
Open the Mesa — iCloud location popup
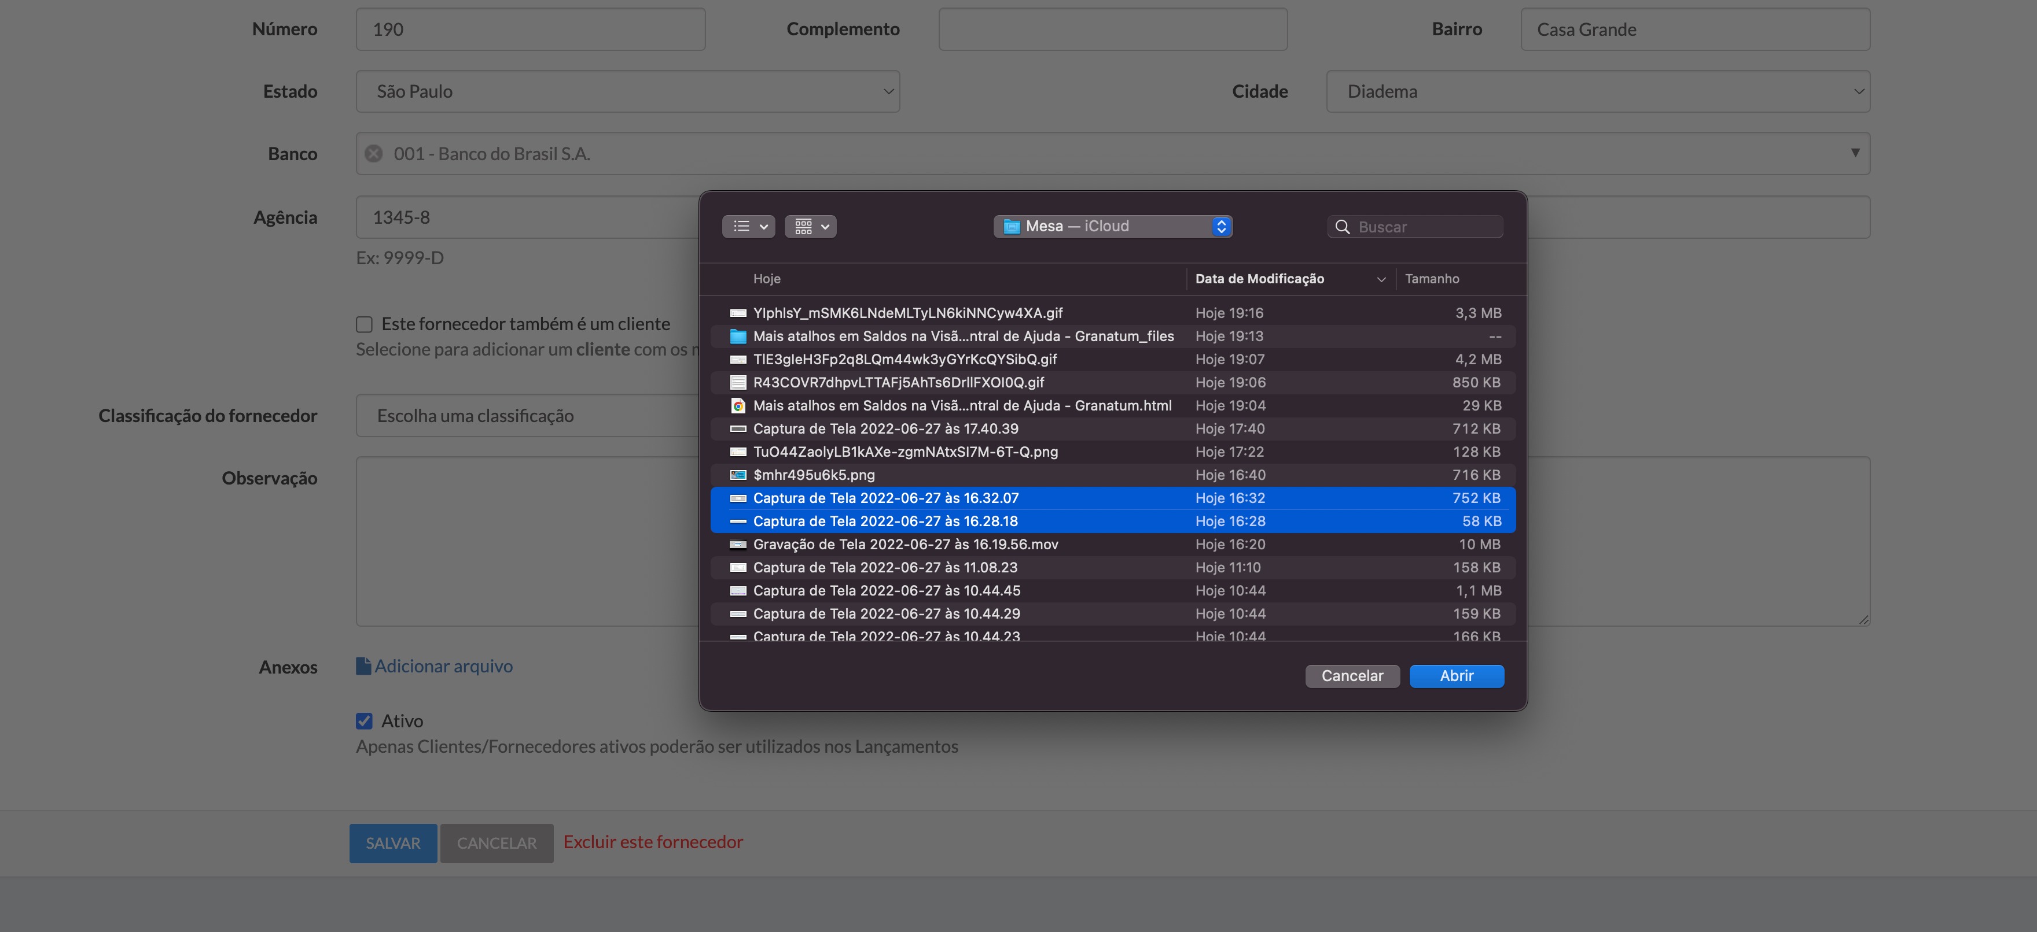1113,227
